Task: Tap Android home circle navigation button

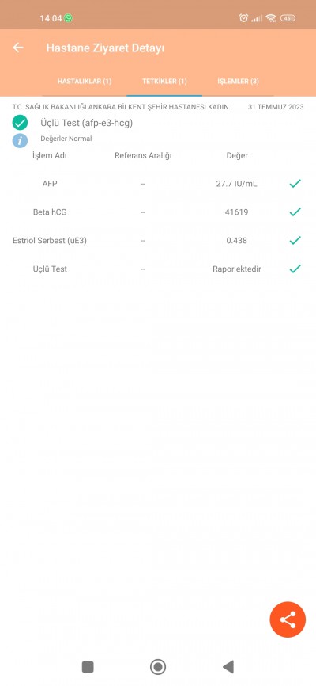Action: (157, 667)
